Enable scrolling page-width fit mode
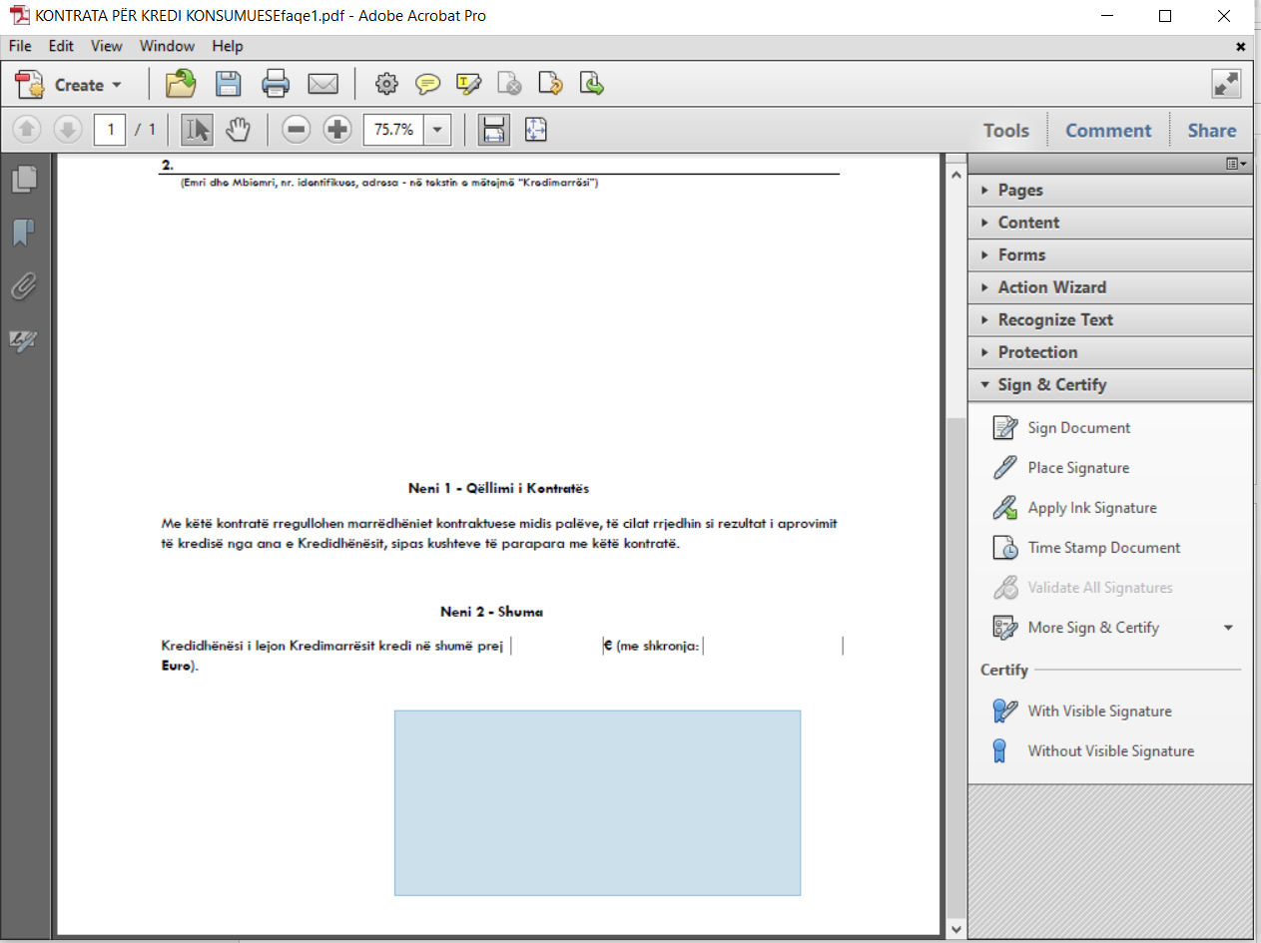 pos(493,130)
